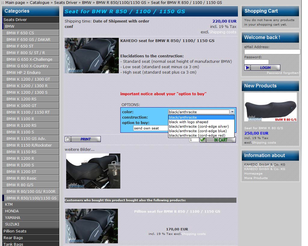
Task: Open the BMW R 1200 ST category
Action: point(21,172)
